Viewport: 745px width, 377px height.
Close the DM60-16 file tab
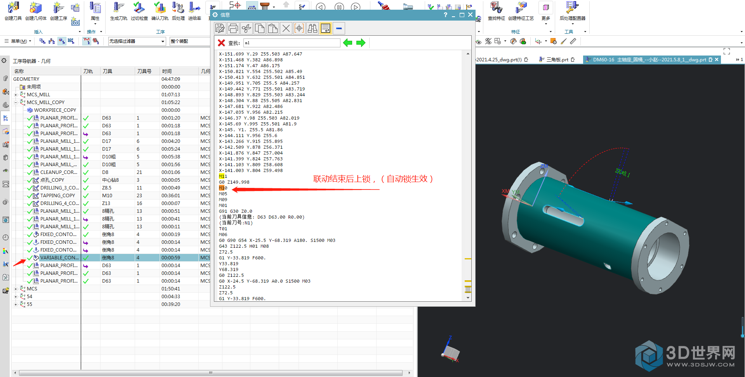pos(717,59)
